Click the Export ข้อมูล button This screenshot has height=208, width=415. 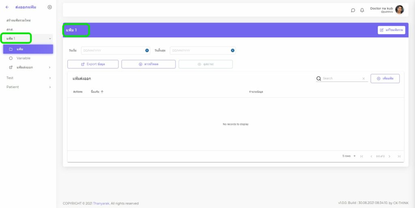tap(93, 64)
